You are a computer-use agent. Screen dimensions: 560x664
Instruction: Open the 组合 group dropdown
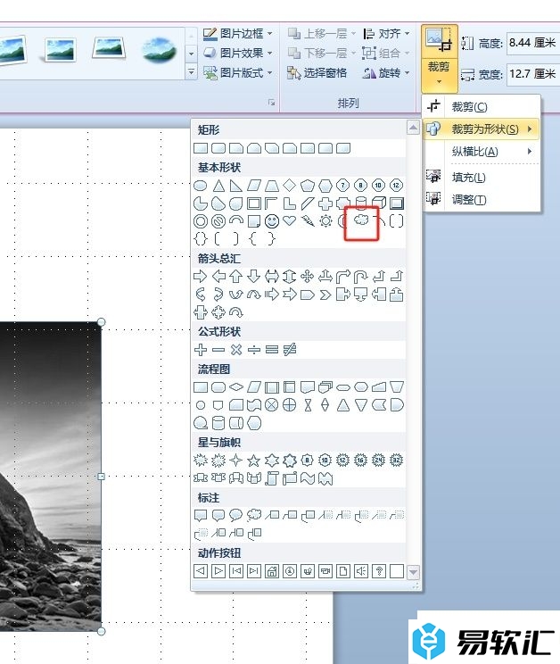coord(387,53)
